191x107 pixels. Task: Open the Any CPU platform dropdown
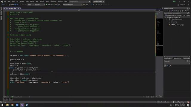(40, 5)
